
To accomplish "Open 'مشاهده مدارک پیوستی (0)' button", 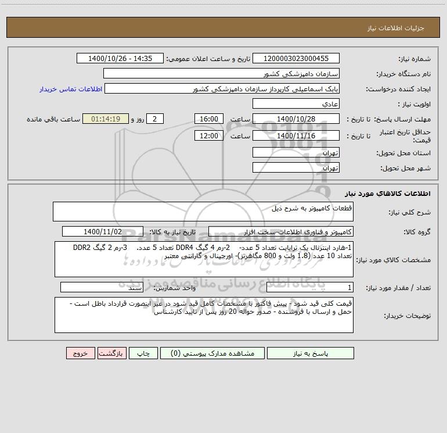I will point(212,353).
